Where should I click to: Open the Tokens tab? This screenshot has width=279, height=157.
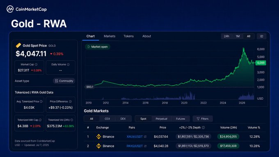128,36
